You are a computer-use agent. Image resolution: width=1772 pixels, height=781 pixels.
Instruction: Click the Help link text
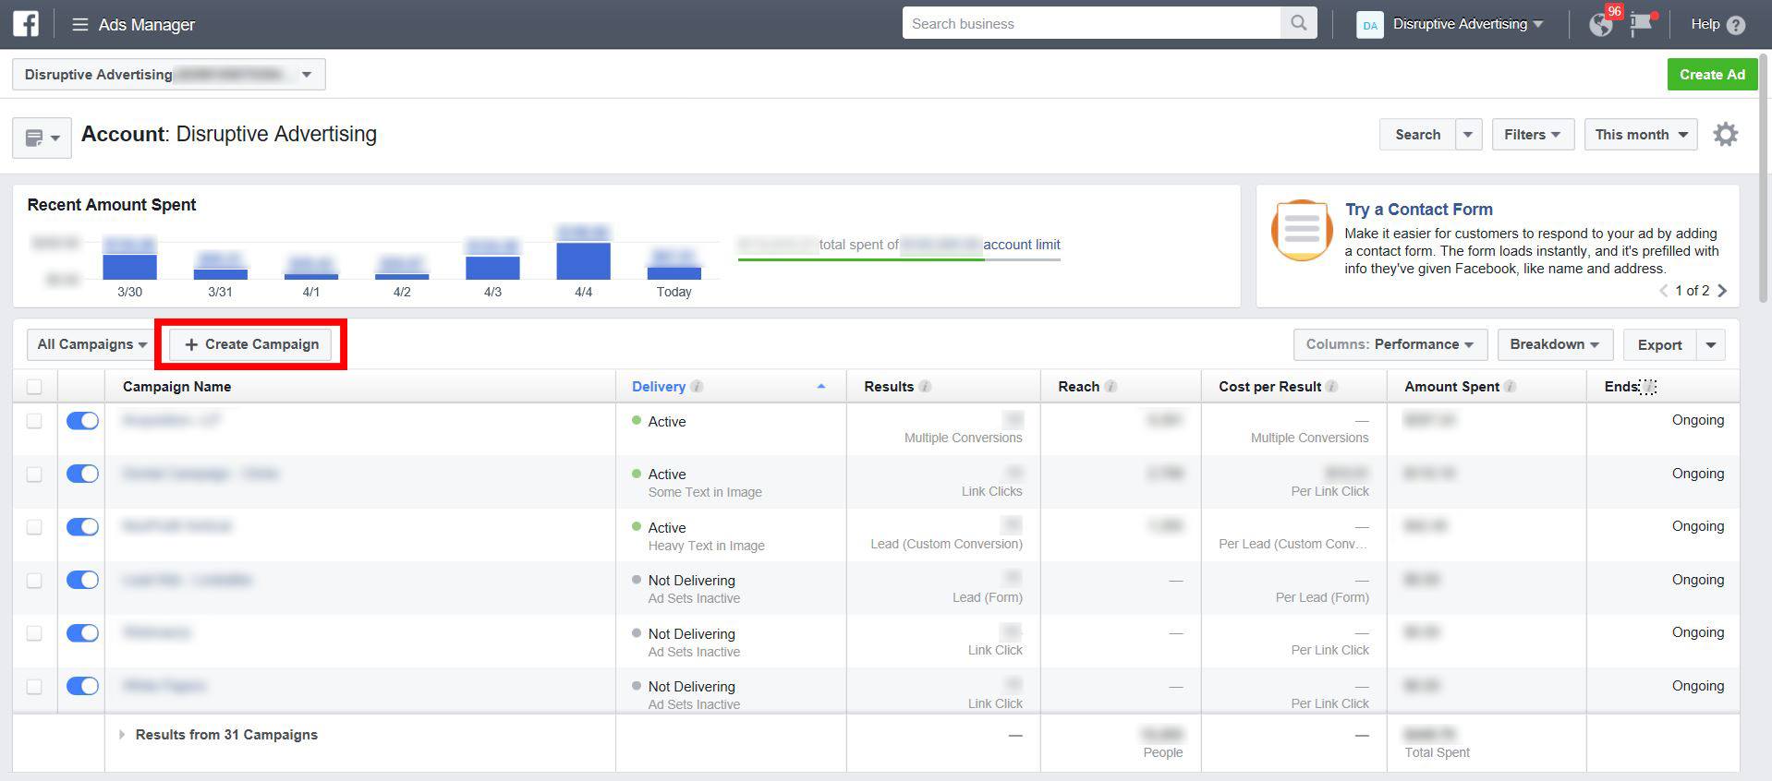tap(1705, 24)
